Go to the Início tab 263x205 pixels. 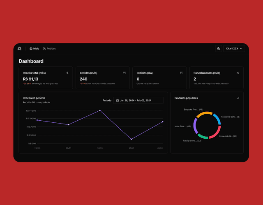coord(35,49)
